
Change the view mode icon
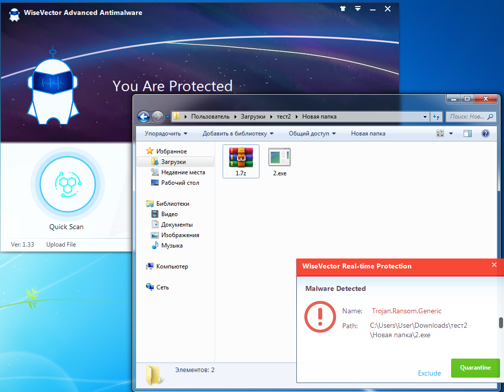pos(440,133)
